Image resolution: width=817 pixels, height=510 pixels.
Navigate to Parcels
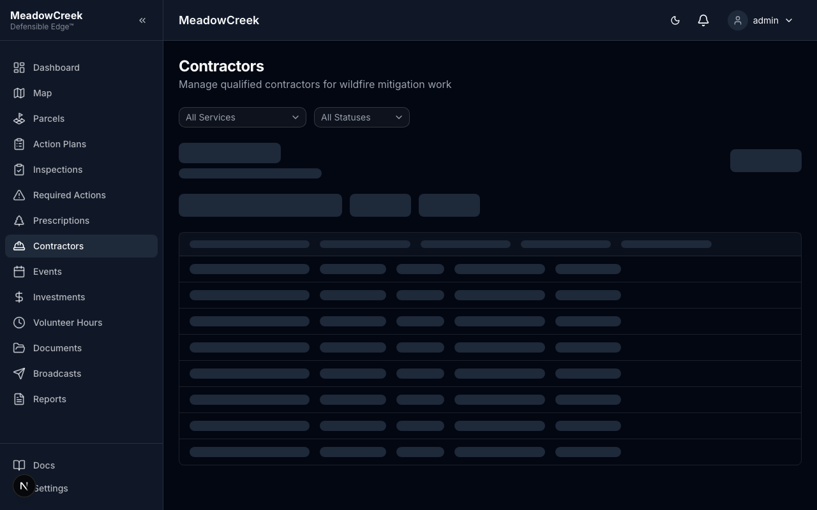81,119
